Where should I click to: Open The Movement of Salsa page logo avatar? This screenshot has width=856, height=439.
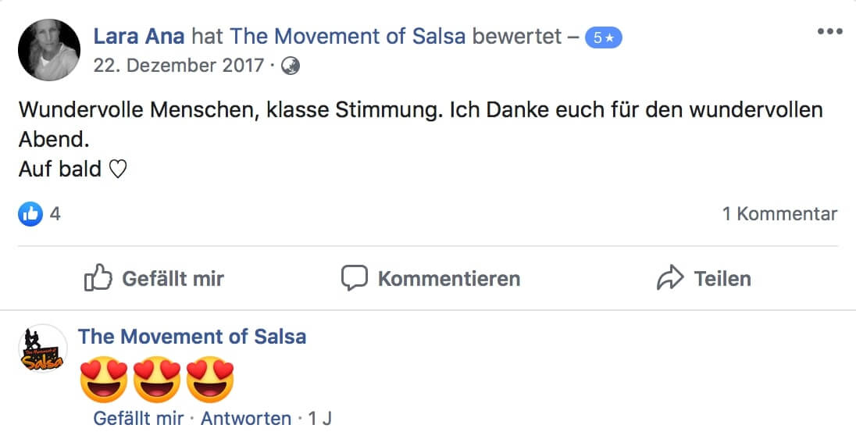point(43,348)
